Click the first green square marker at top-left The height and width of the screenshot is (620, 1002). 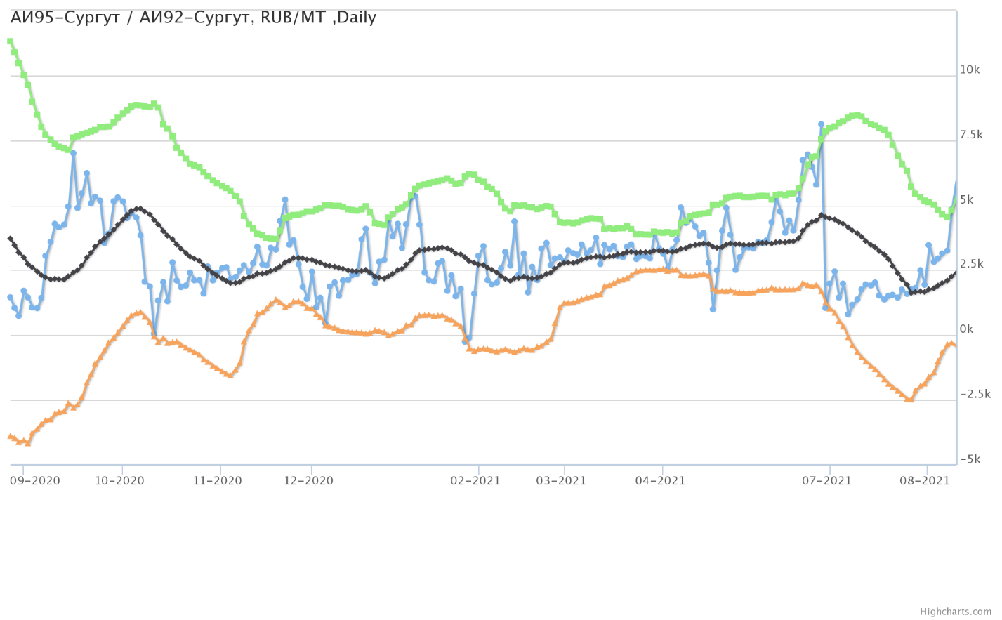[x=10, y=41]
